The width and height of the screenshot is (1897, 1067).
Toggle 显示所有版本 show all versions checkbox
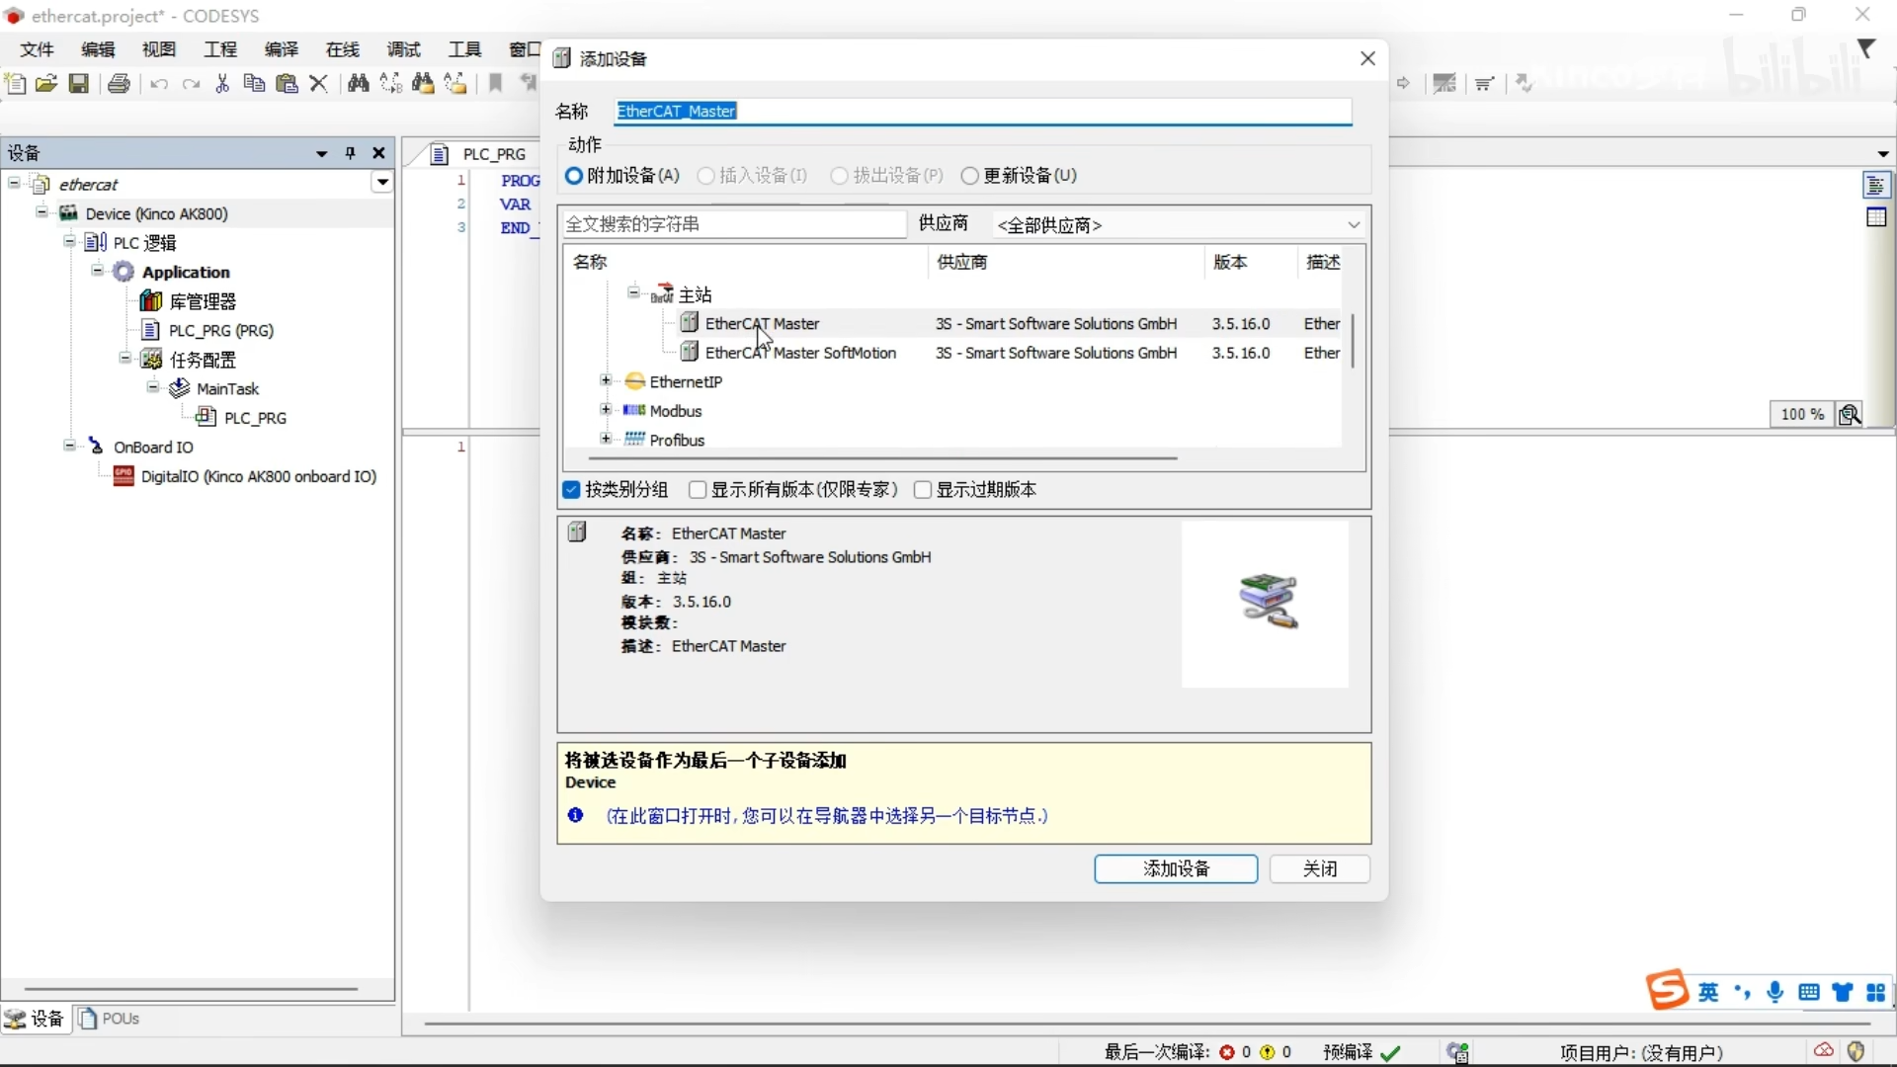click(697, 489)
